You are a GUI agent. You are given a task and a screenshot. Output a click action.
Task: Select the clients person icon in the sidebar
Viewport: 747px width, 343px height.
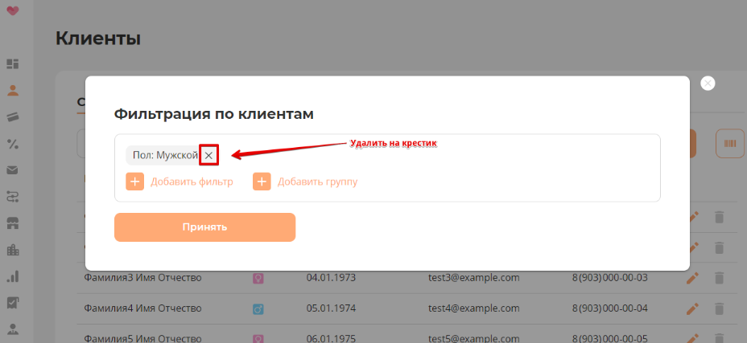click(13, 90)
